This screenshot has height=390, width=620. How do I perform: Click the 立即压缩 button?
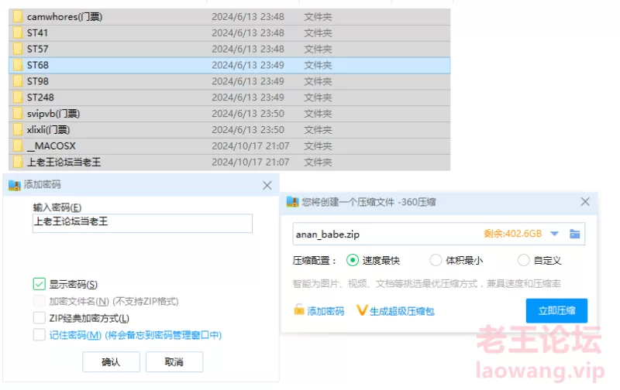click(x=556, y=310)
